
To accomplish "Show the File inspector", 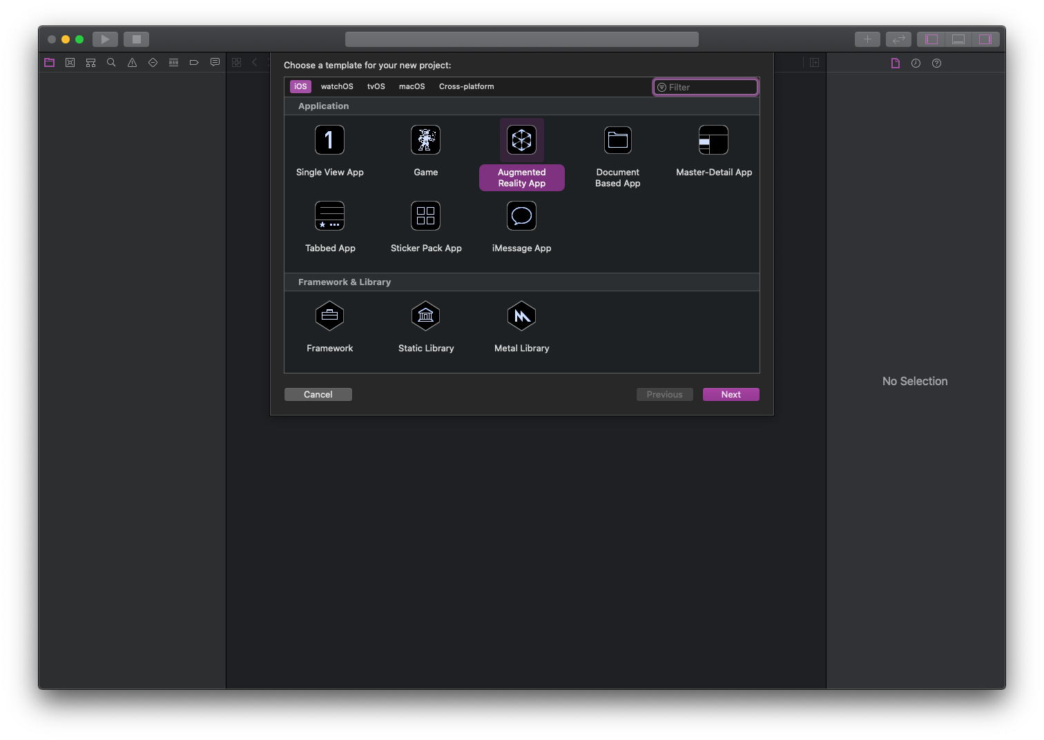I will [x=895, y=63].
